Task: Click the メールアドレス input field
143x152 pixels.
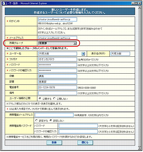Action: click(x=58, y=38)
